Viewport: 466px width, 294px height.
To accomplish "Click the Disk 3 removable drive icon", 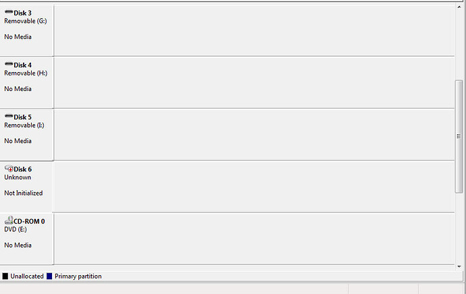I will tap(9, 12).
